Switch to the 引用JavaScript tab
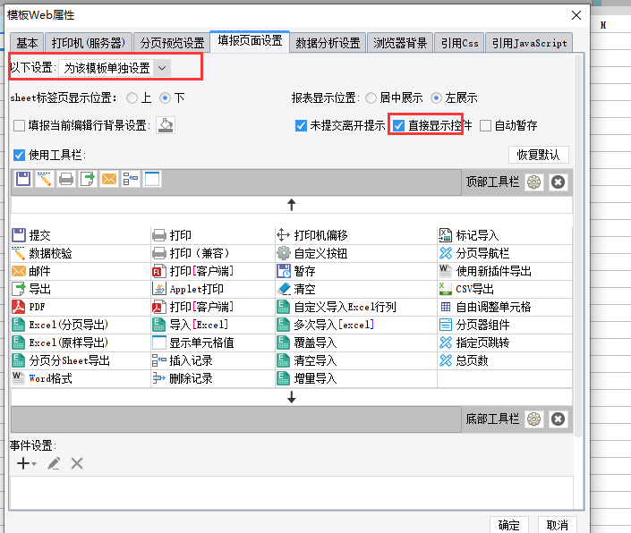Screen dimensions: 631x533 529,43
